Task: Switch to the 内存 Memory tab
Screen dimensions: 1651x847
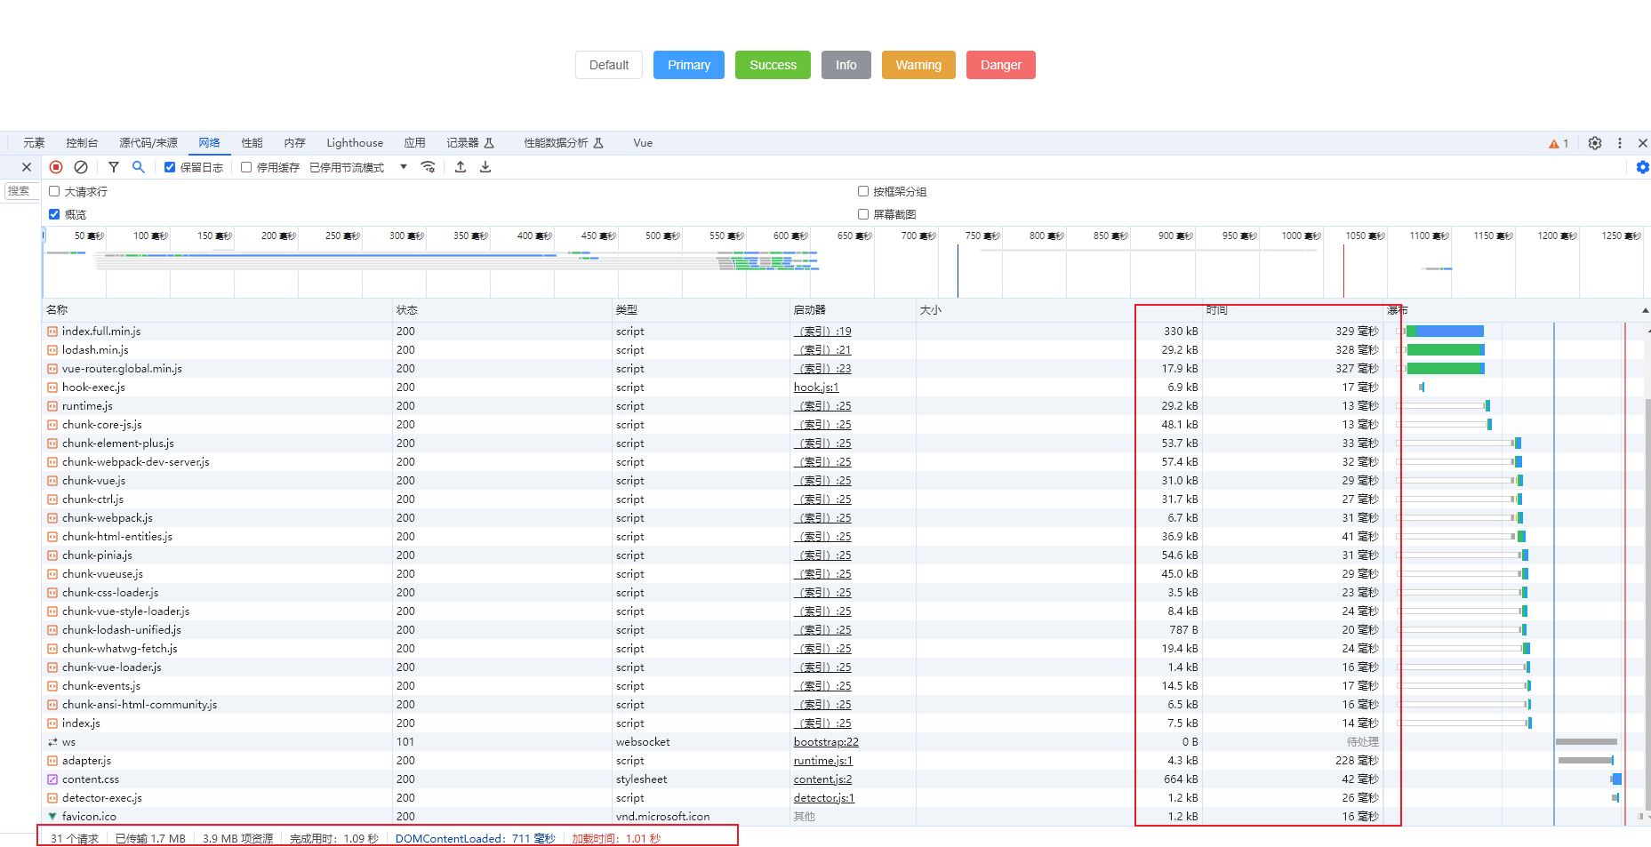Action: point(295,143)
